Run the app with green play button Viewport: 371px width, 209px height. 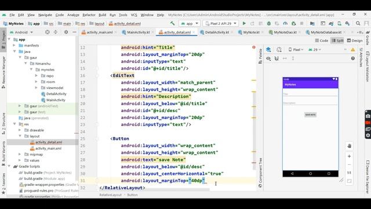[244, 23]
